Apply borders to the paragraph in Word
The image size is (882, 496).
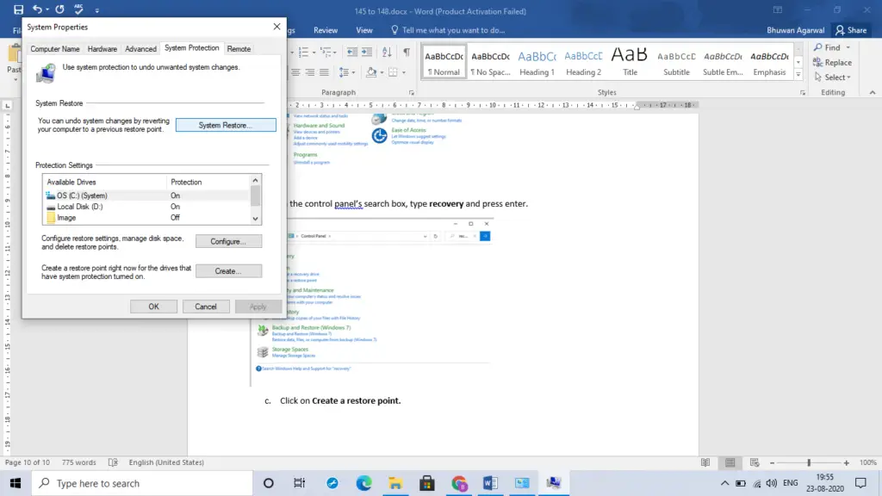pos(393,72)
